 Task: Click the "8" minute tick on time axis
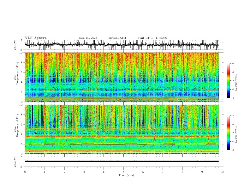(182, 172)
